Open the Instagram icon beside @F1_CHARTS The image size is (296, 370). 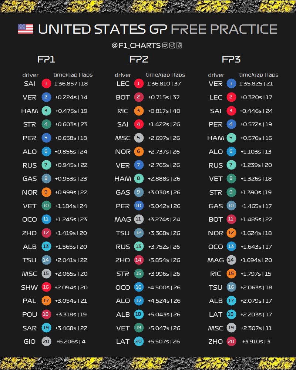tap(172, 46)
